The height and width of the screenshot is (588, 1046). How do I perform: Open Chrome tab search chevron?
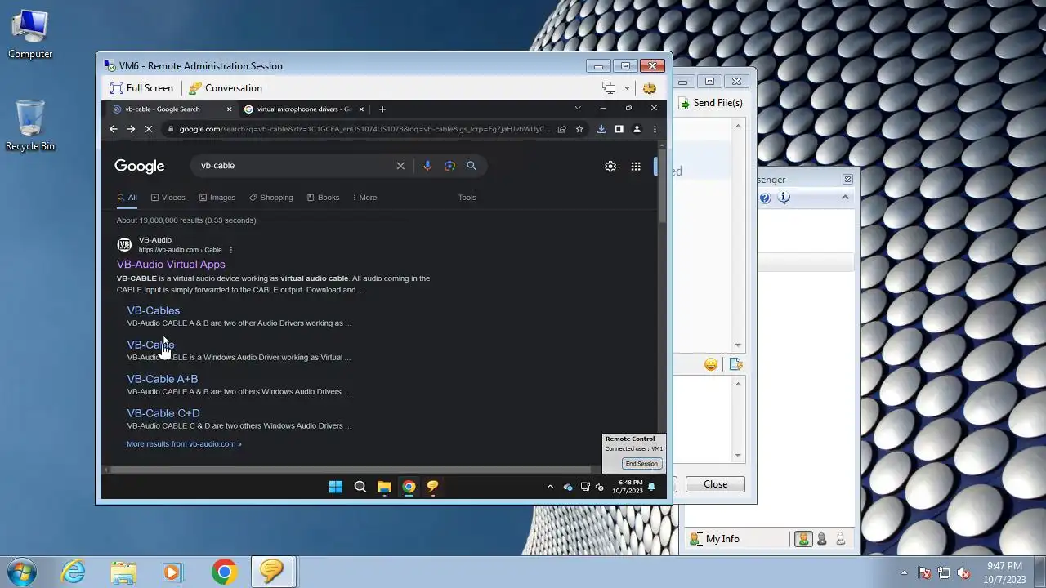click(x=578, y=108)
